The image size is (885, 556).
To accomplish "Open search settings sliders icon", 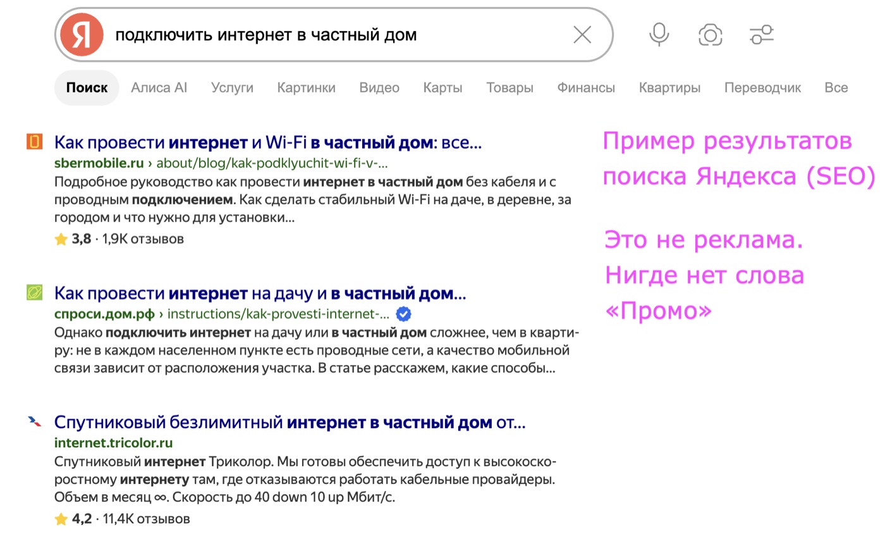I will 762,35.
